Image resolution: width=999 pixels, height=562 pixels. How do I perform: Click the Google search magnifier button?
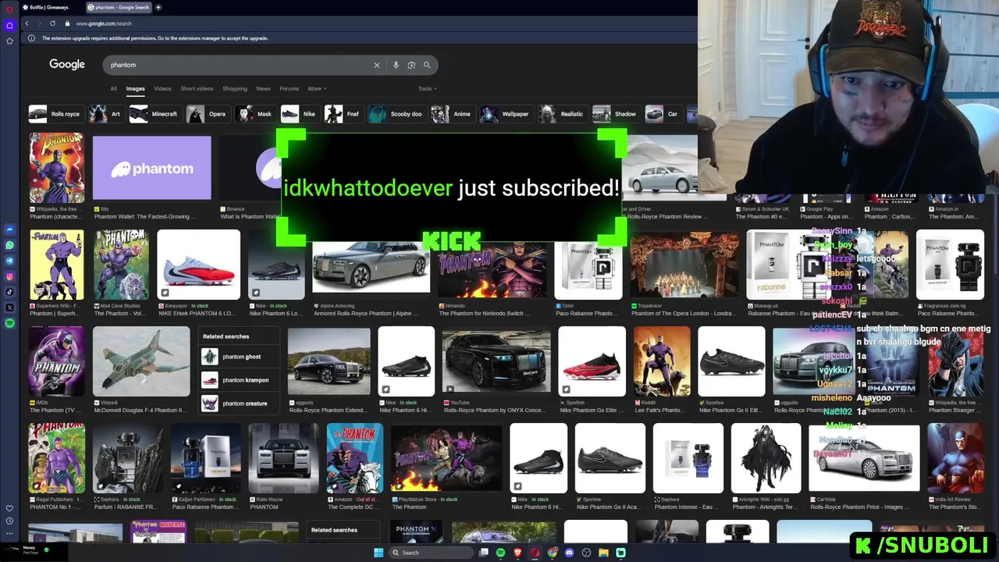pos(427,65)
